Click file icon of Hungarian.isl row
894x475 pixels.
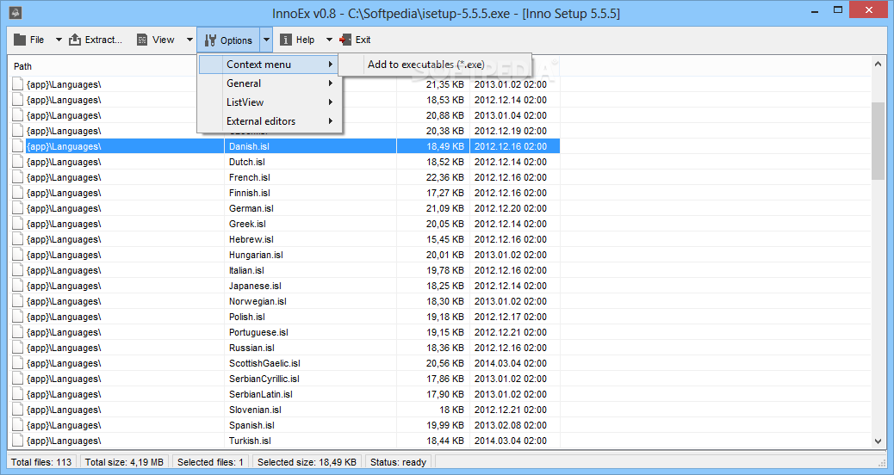[x=18, y=256]
